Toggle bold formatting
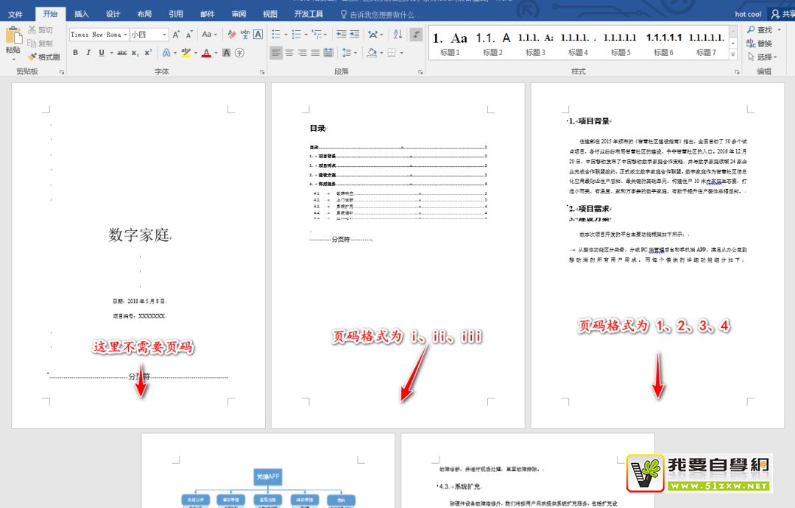This screenshot has width=795, height=508. tap(76, 52)
